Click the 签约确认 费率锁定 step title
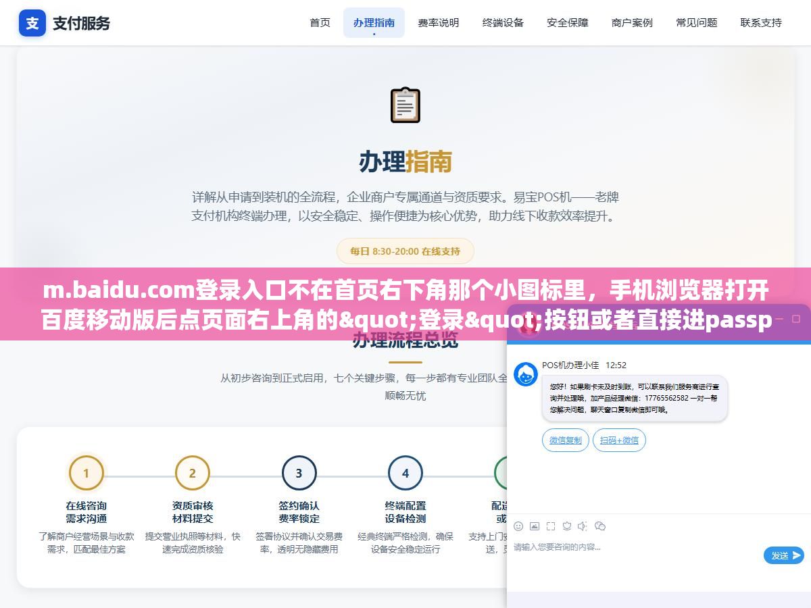This screenshot has width=811, height=608. (x=299, y=512)
